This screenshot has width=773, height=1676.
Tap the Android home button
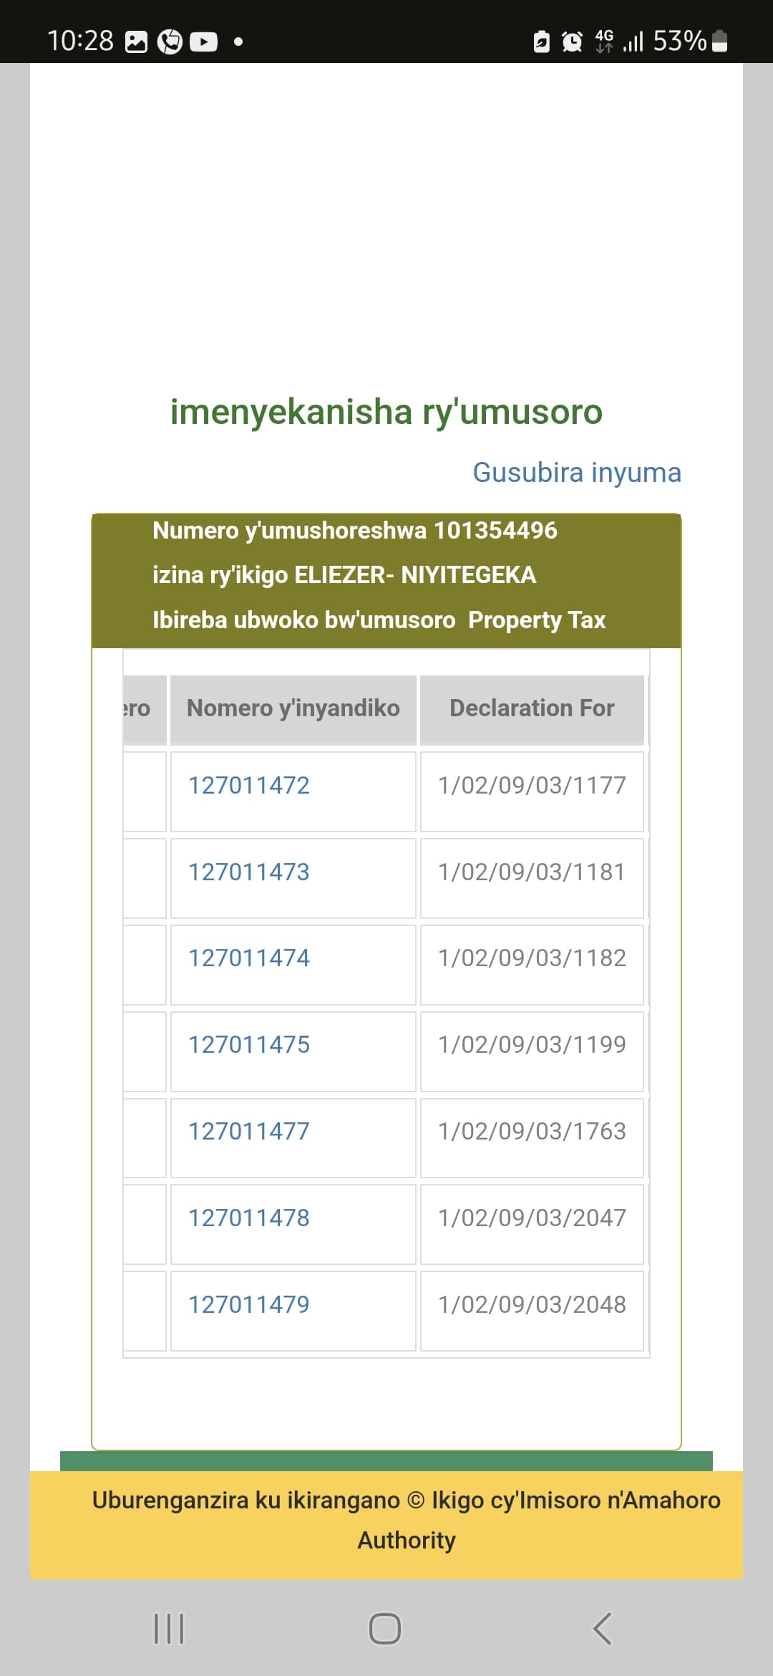click(x=384, y=1628)
